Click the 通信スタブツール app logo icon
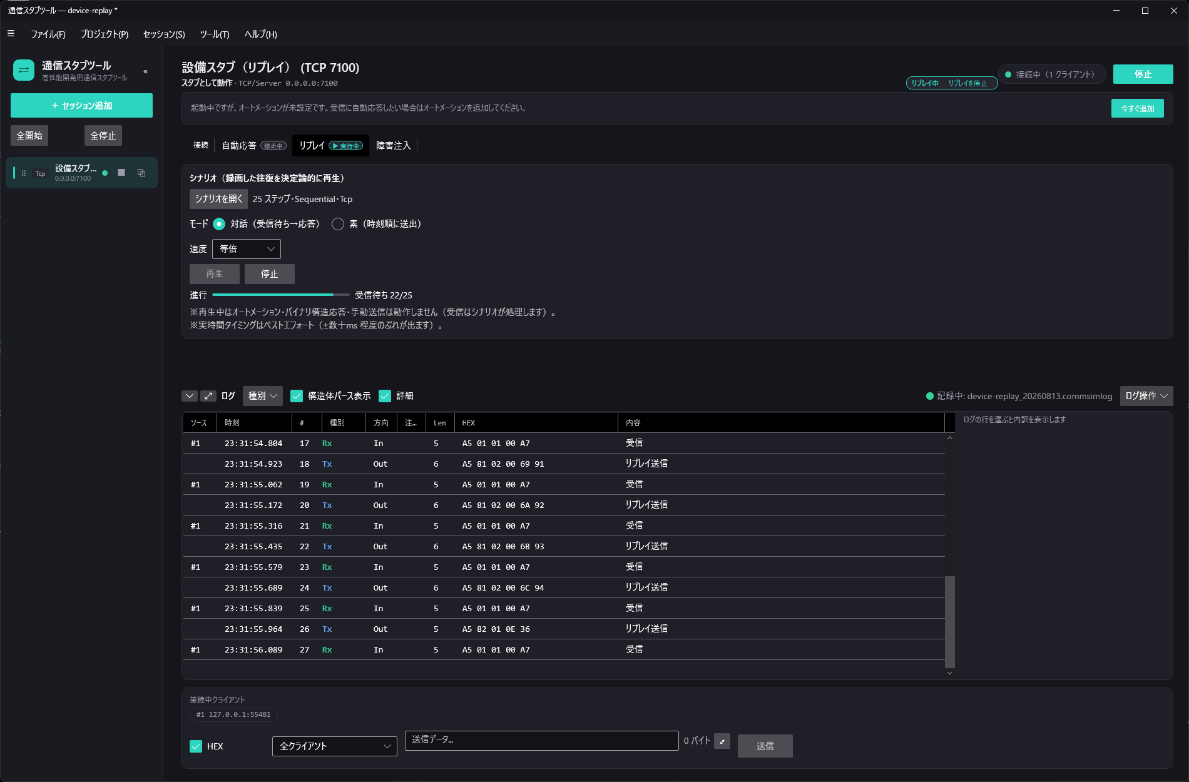Image resolution: width=1189 pixels, height=782 pixels. pyautogui.click(x=24, y=70)
